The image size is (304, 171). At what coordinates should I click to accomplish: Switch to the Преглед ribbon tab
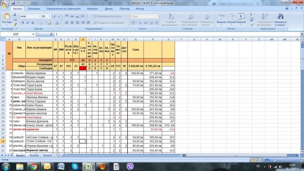125,9
